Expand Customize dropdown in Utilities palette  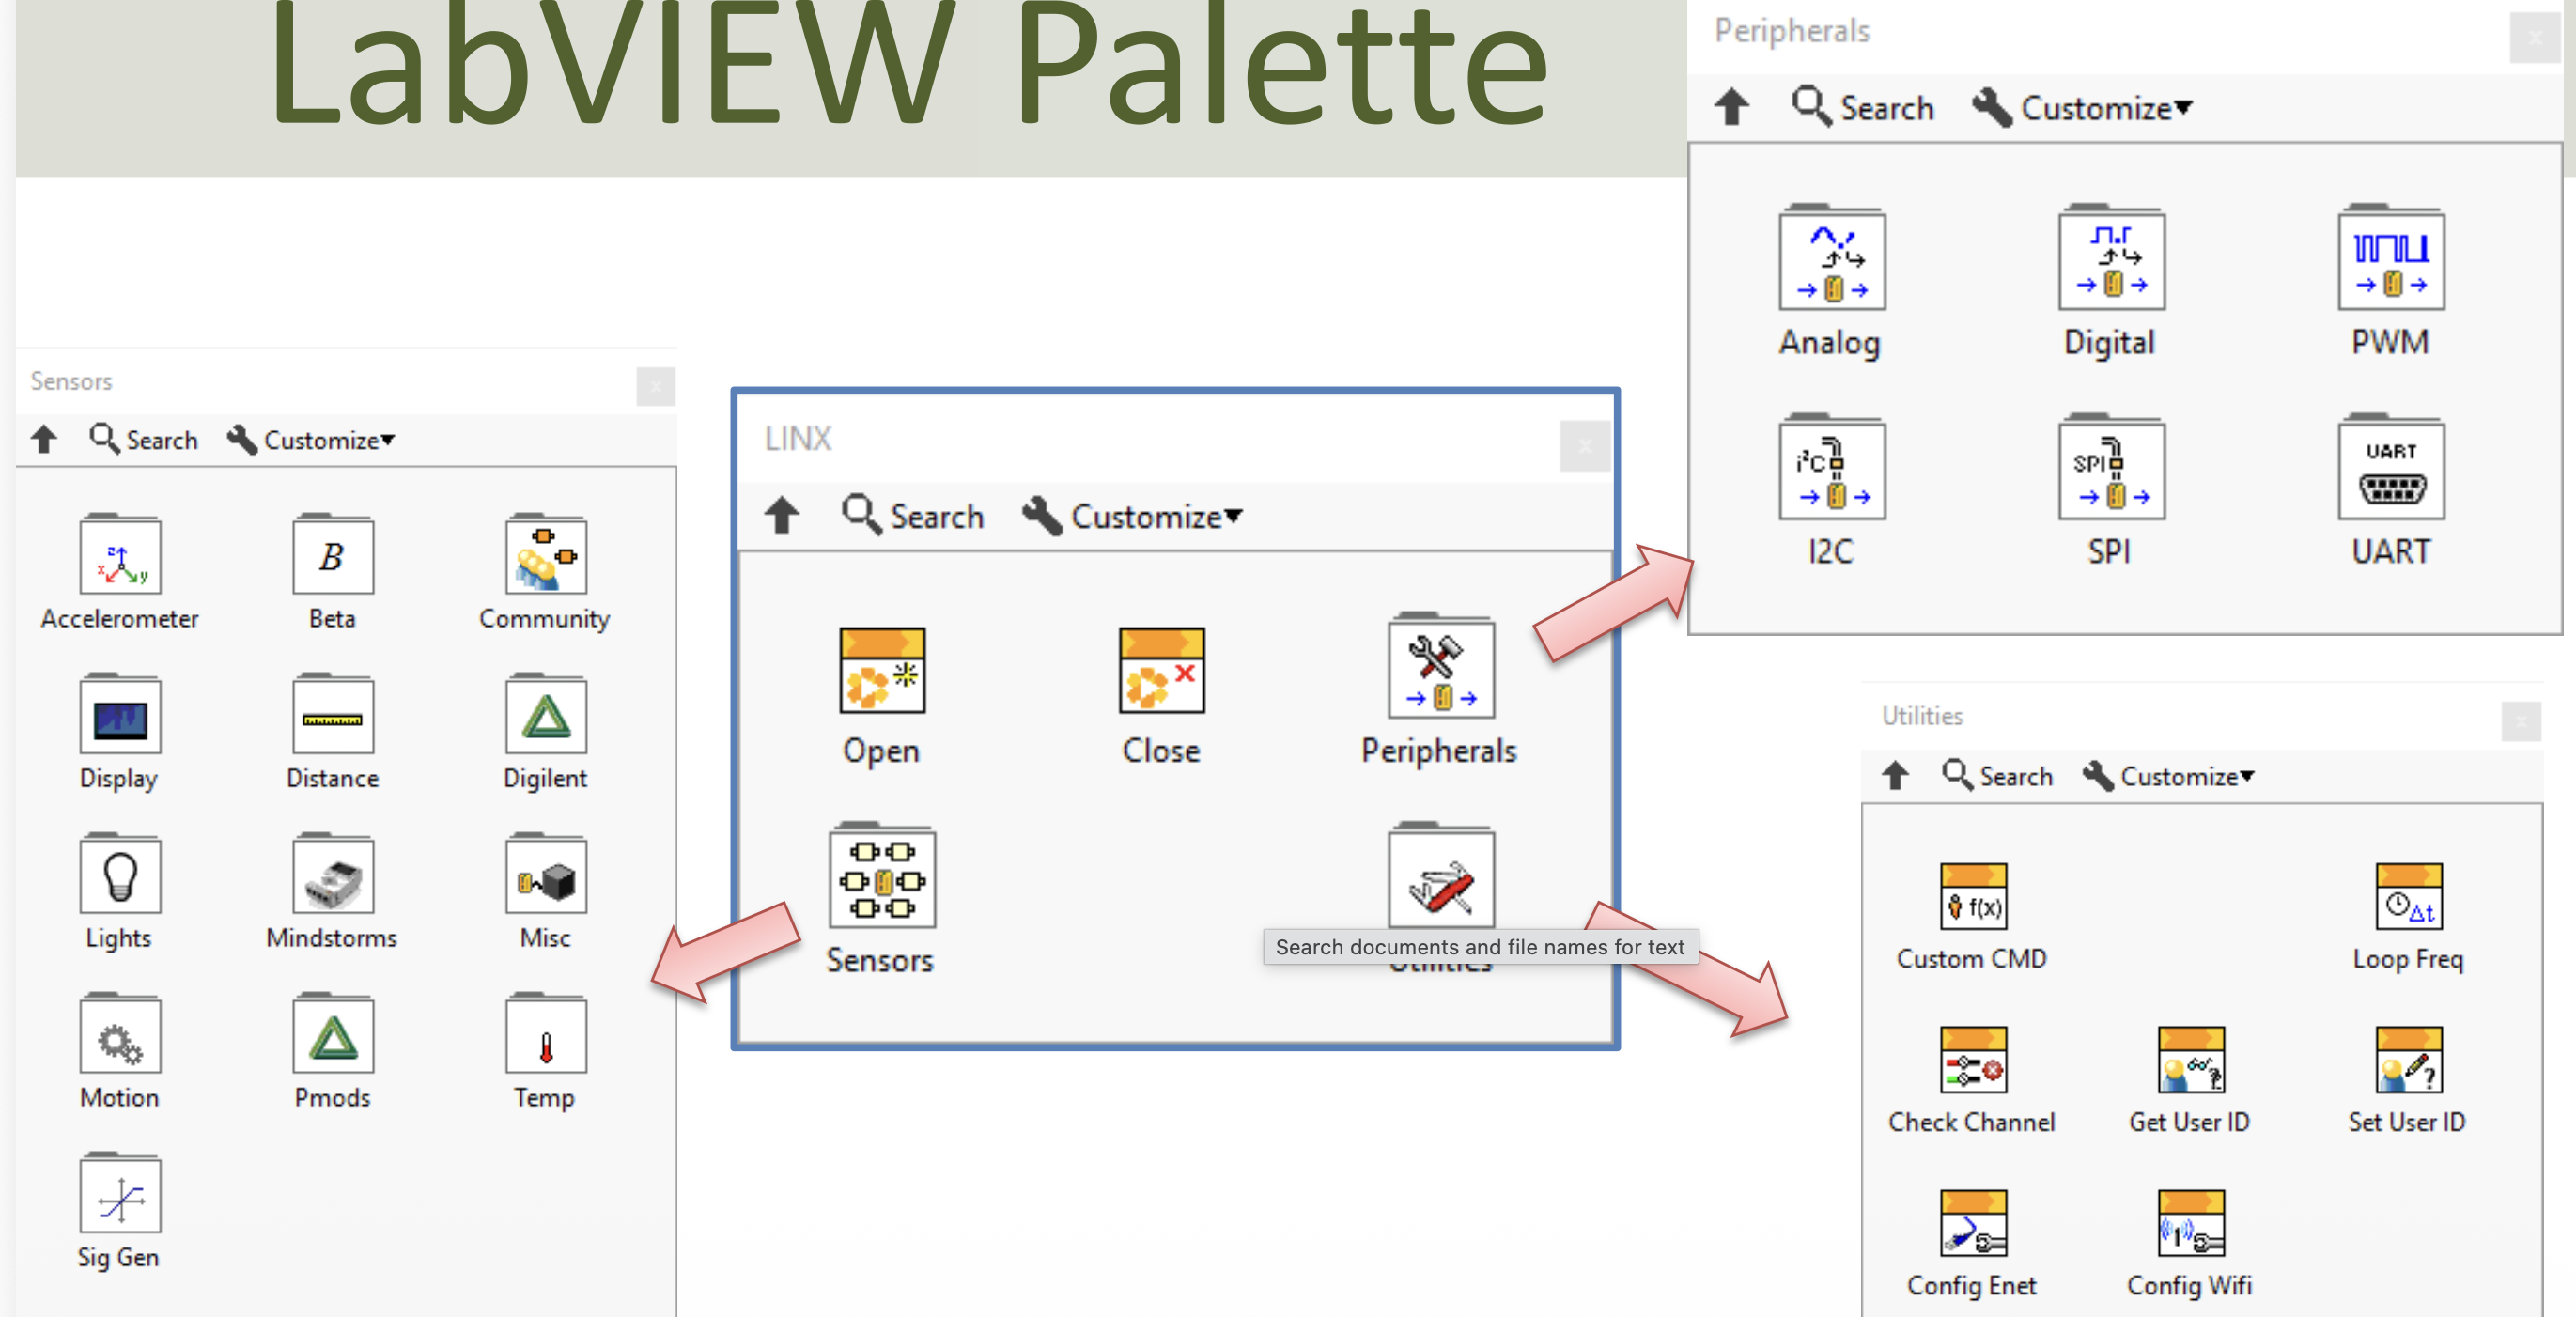[x=2168, y=776]
